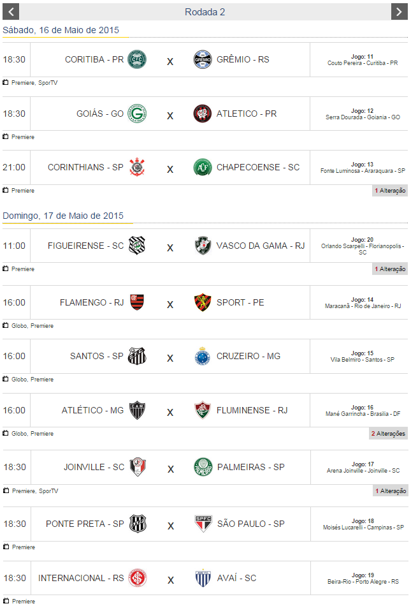This screenshot has height=606, width=411.
Task: Click the Grêmio club crest
Action: pyautogui.click(x=203, y=59)
